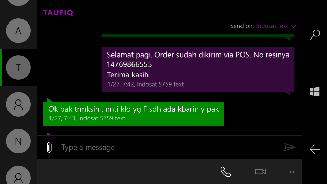This screenshot has height=184, width=327.
Task: Focus the Type a message field
Action: (x=167, y=148)
